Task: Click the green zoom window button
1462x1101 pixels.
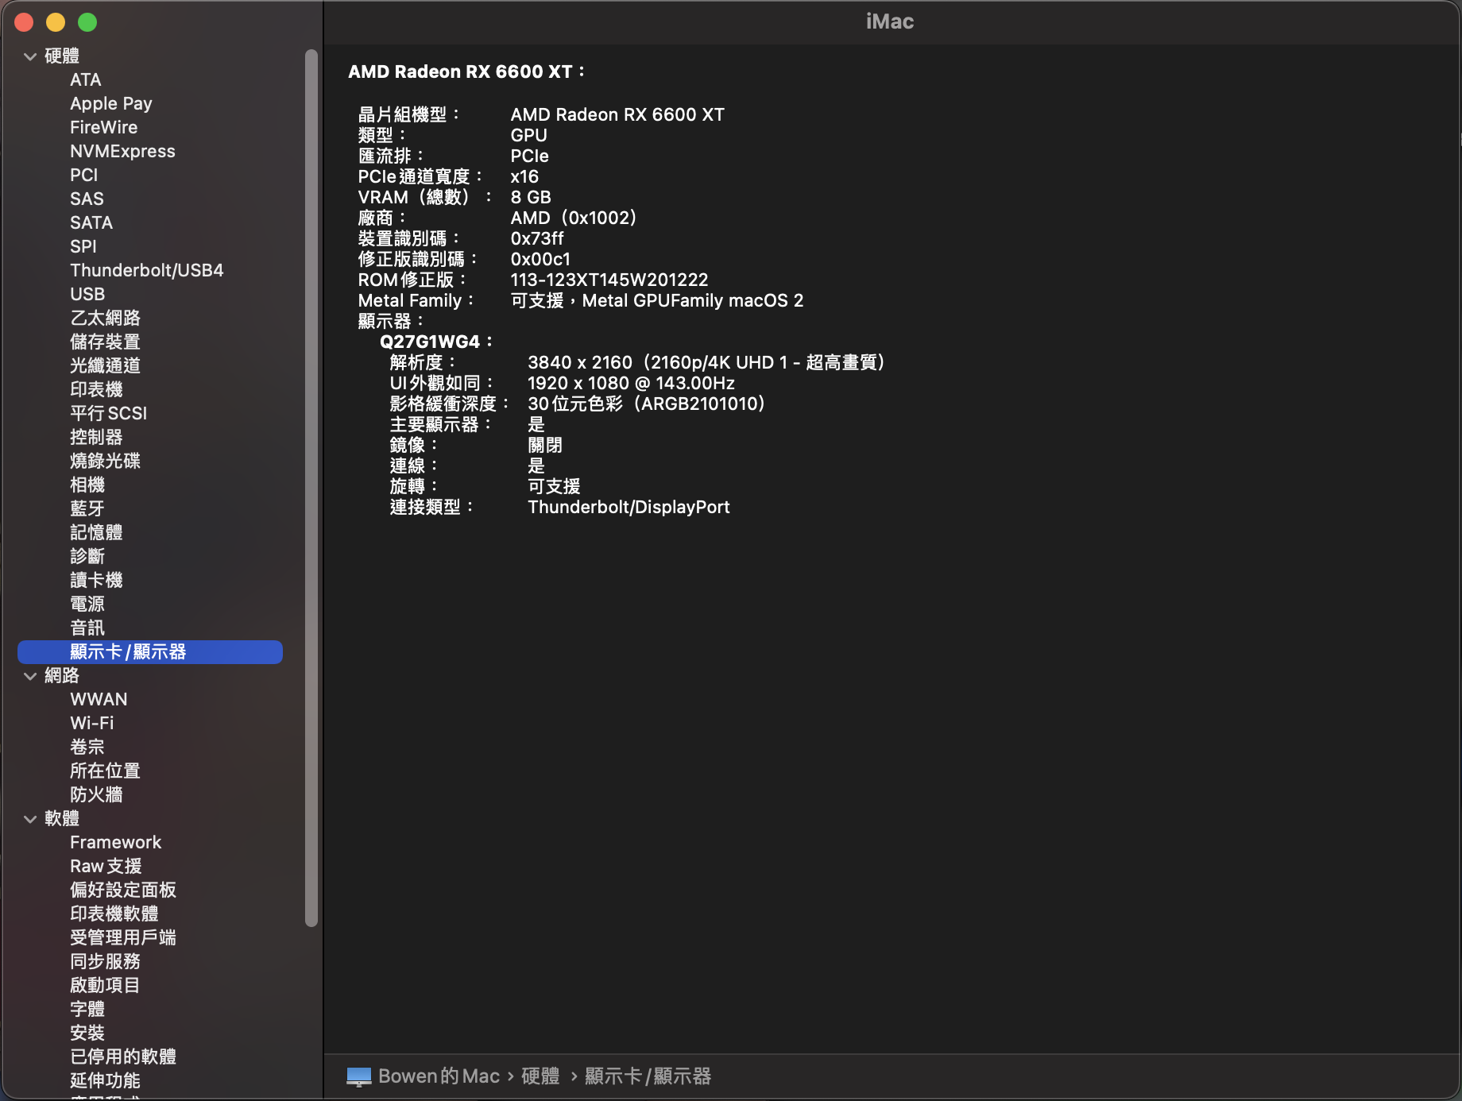Action: point(87,22)
